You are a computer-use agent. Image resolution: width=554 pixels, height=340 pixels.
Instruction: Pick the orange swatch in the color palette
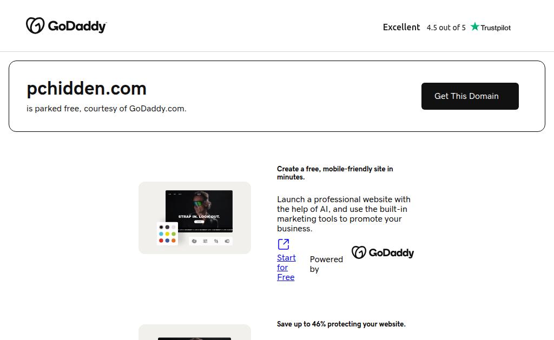(174, 241)
